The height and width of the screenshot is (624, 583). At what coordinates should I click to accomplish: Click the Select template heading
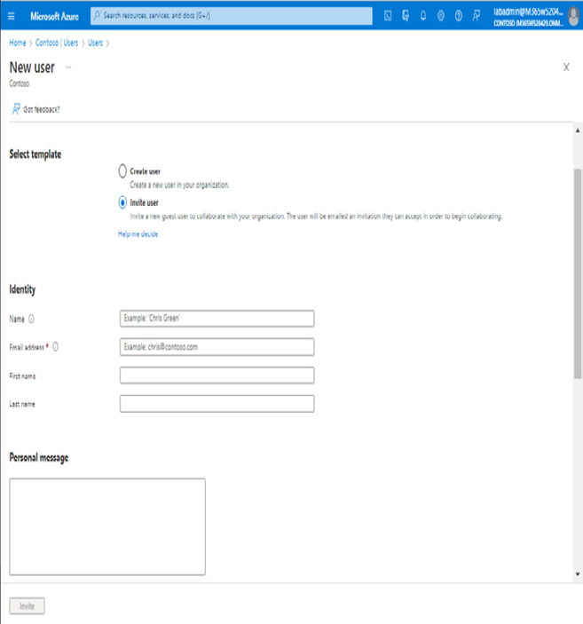35,154
